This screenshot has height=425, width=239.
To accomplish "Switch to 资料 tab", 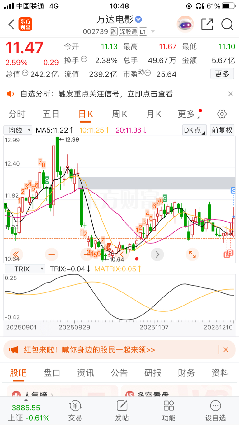I will tap(220, 373).
